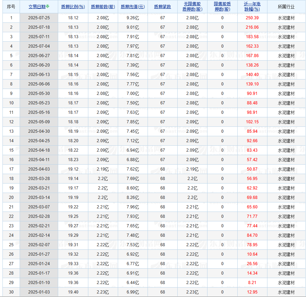The width and height of the screenshot is (306, 297).
Task: Select date cell 2025-01-17
Action: pos(39,273)
